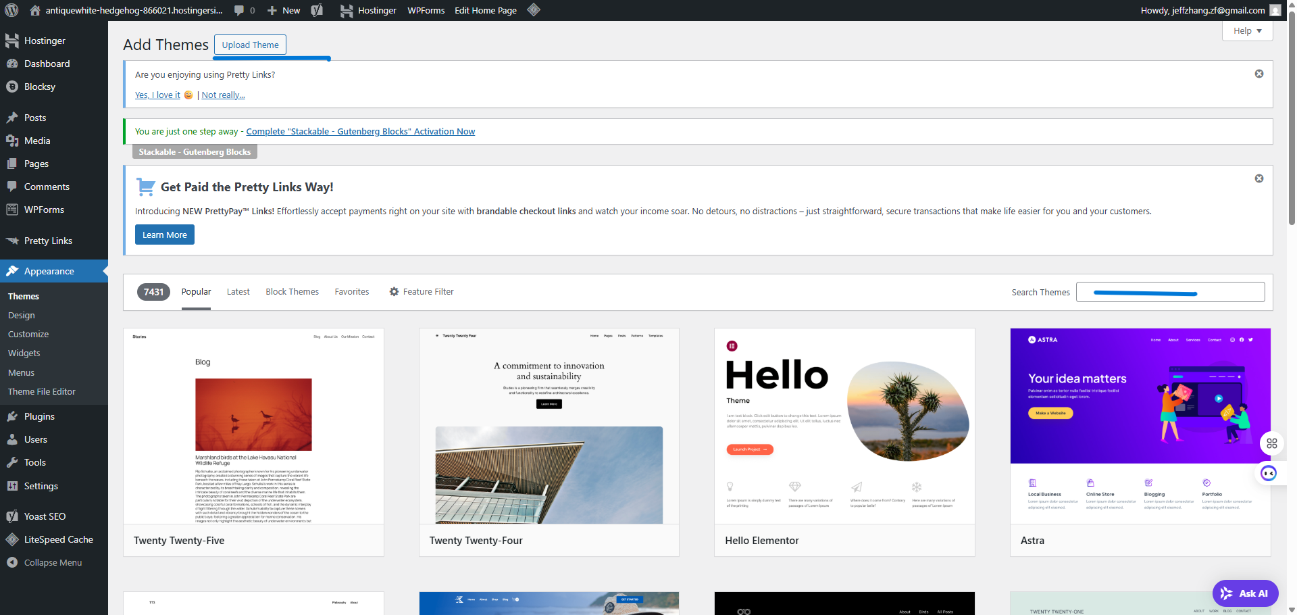This screenshot has width=1297, height=615.
Task: Open the Hello Elementor theme thumbnail
Action: [x=844, y=426]
